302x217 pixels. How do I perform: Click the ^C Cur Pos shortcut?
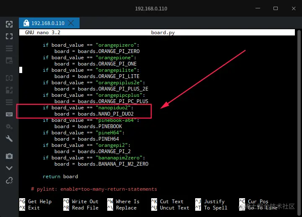point(254,202)
